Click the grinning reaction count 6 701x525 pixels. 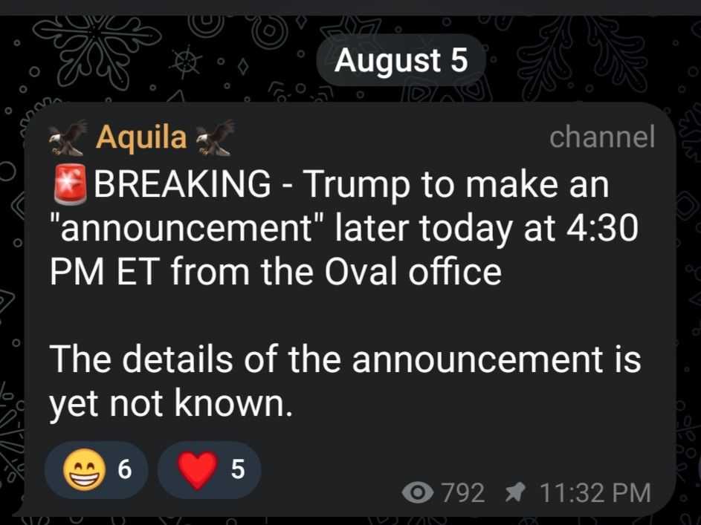[x=125, y=470]
